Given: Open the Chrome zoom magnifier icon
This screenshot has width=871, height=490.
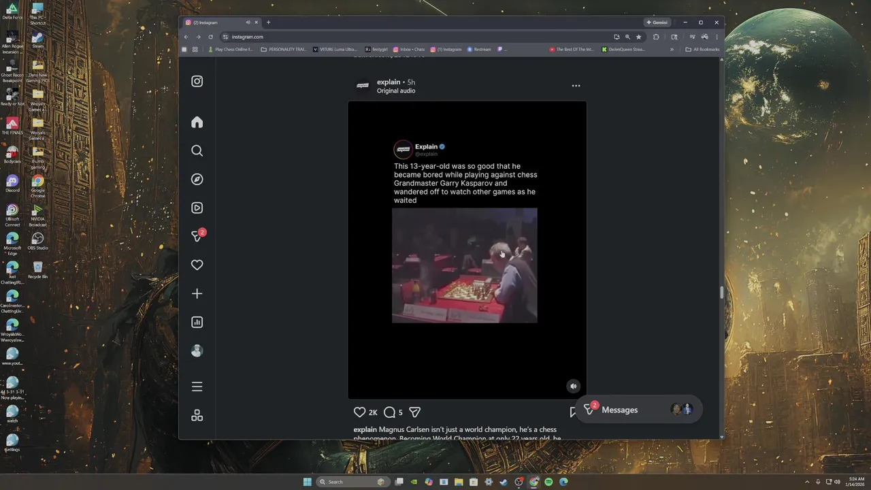Looking at the screenshot, I should [x=627, y=37].
